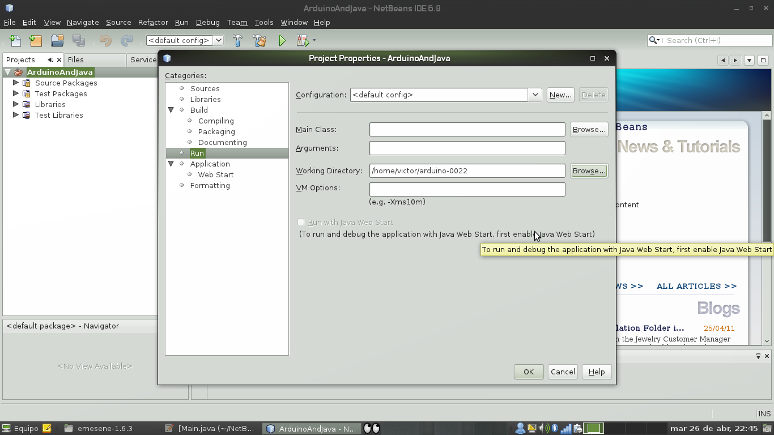Click the Help button in Project Properties

coord(597,372)
